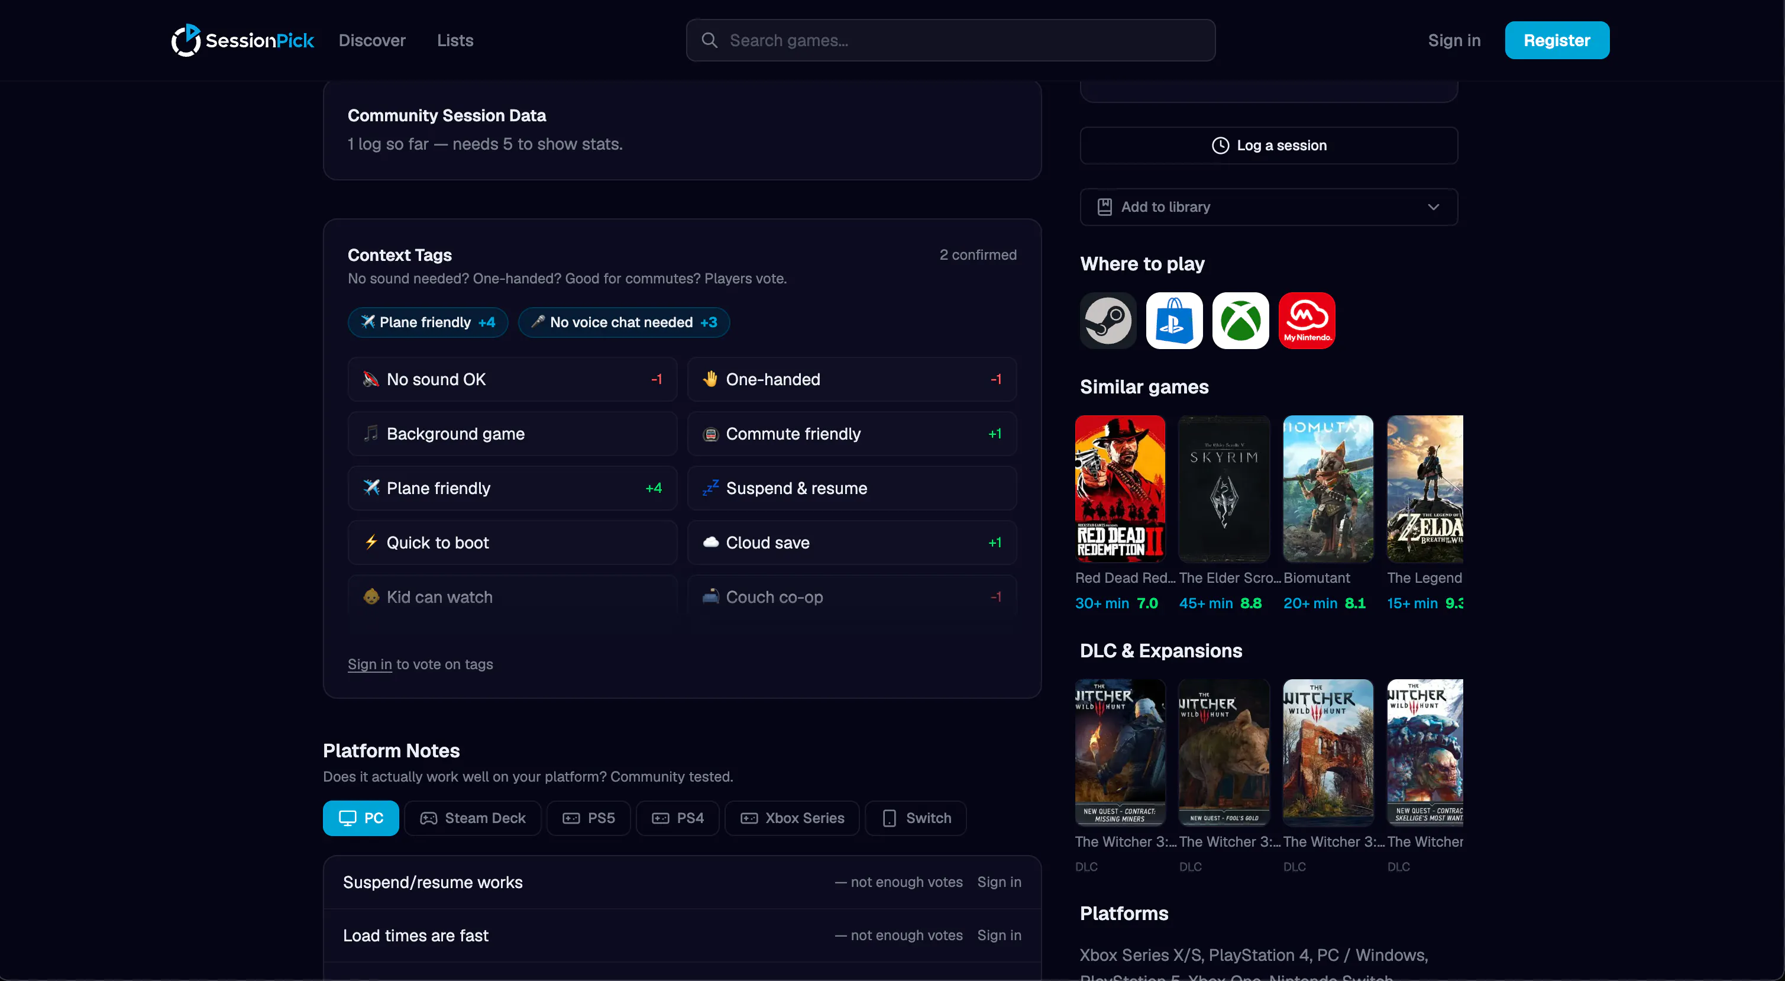The height and width of the screenshot is (981, 1785).
Task: Click the bookmark icon beside Add to library
Action: pos(1105,206)
